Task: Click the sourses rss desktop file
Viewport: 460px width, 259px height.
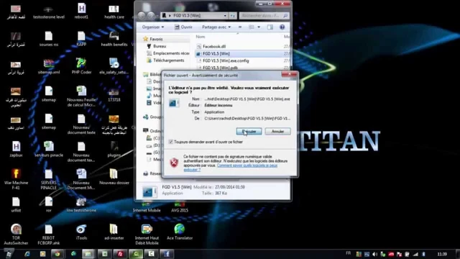Action: pyautogui.click(x=49, y=39)
